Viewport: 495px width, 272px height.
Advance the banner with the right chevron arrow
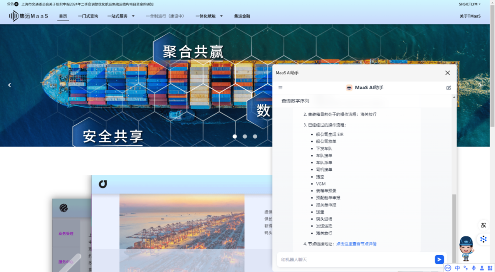click(480, 85)
